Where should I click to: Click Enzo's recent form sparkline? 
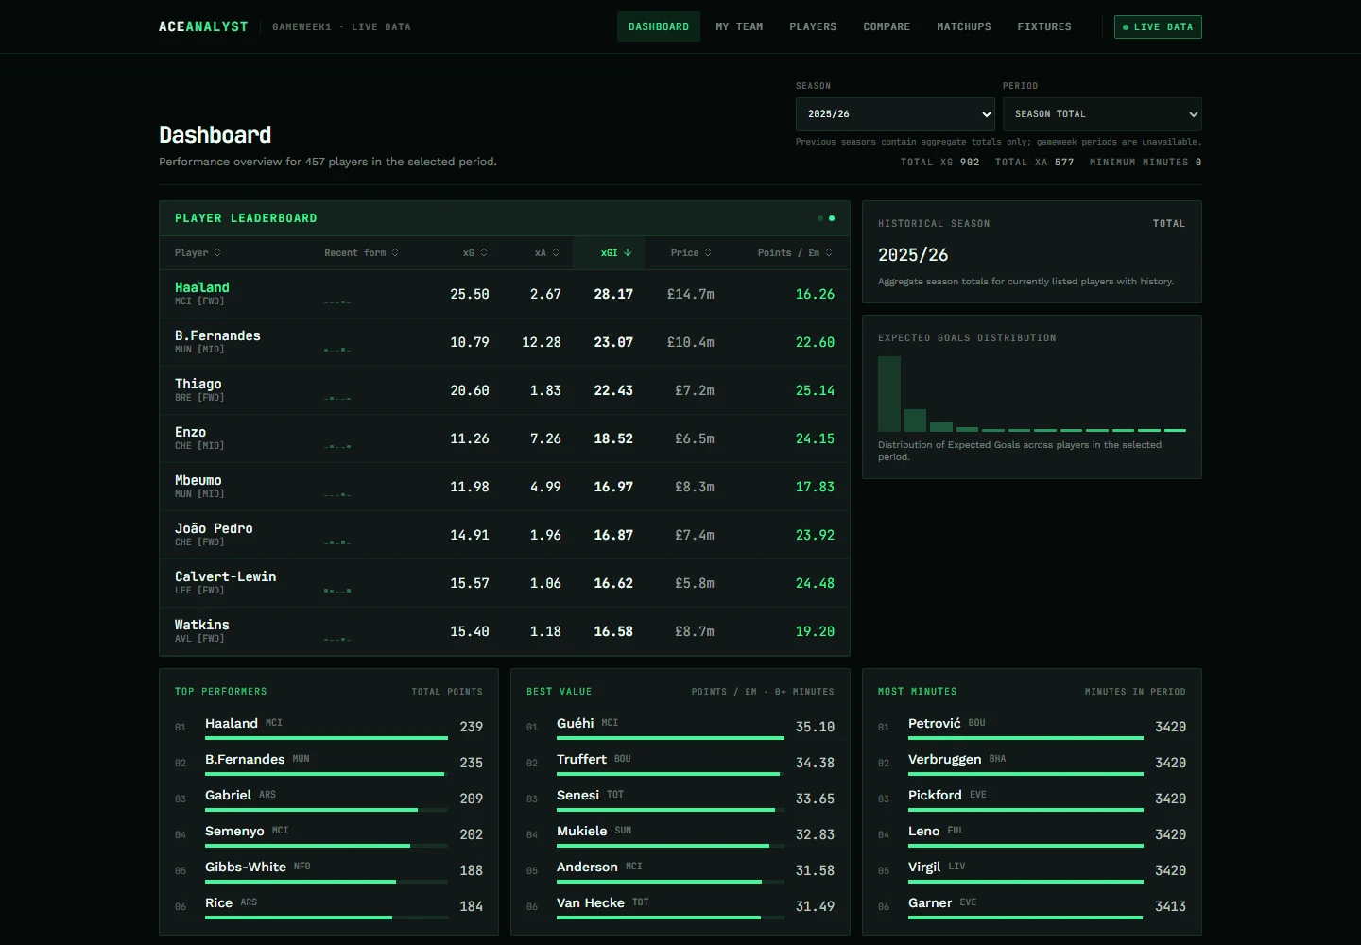[x=337, y=446]
